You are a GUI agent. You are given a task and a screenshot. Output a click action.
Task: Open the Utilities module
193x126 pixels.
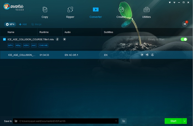click(x=146, y=12)
